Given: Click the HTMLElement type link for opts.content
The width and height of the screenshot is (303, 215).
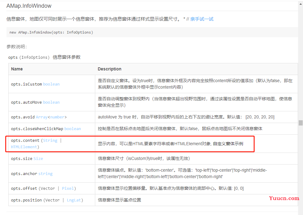Looking at the screenshot, I should click(x=24, y=147).
